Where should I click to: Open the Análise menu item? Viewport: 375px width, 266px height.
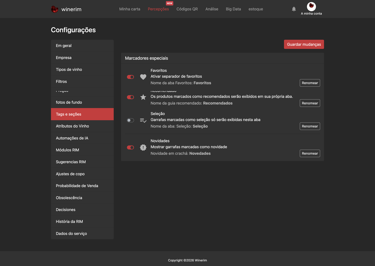click(212, 9)
